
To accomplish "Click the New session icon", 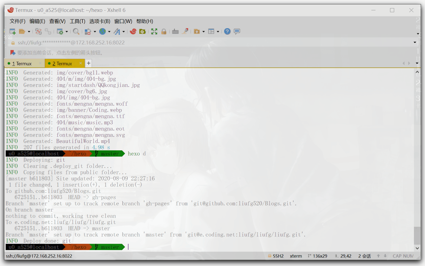I will 12,31.
